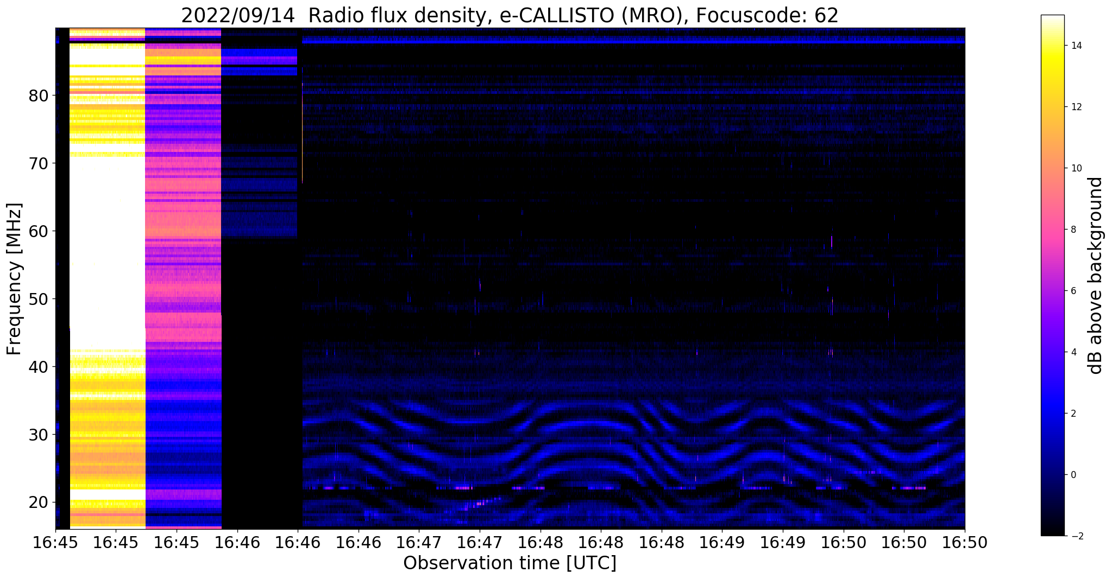The image size is (1112, 579).
Task: Click the 60 MHz frequency tick label
Action: tap(39, 231)
